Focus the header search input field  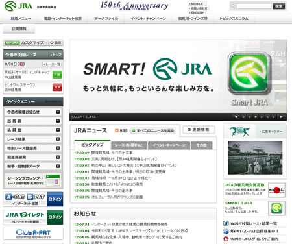pyautogui.click(x=254, y=6)
